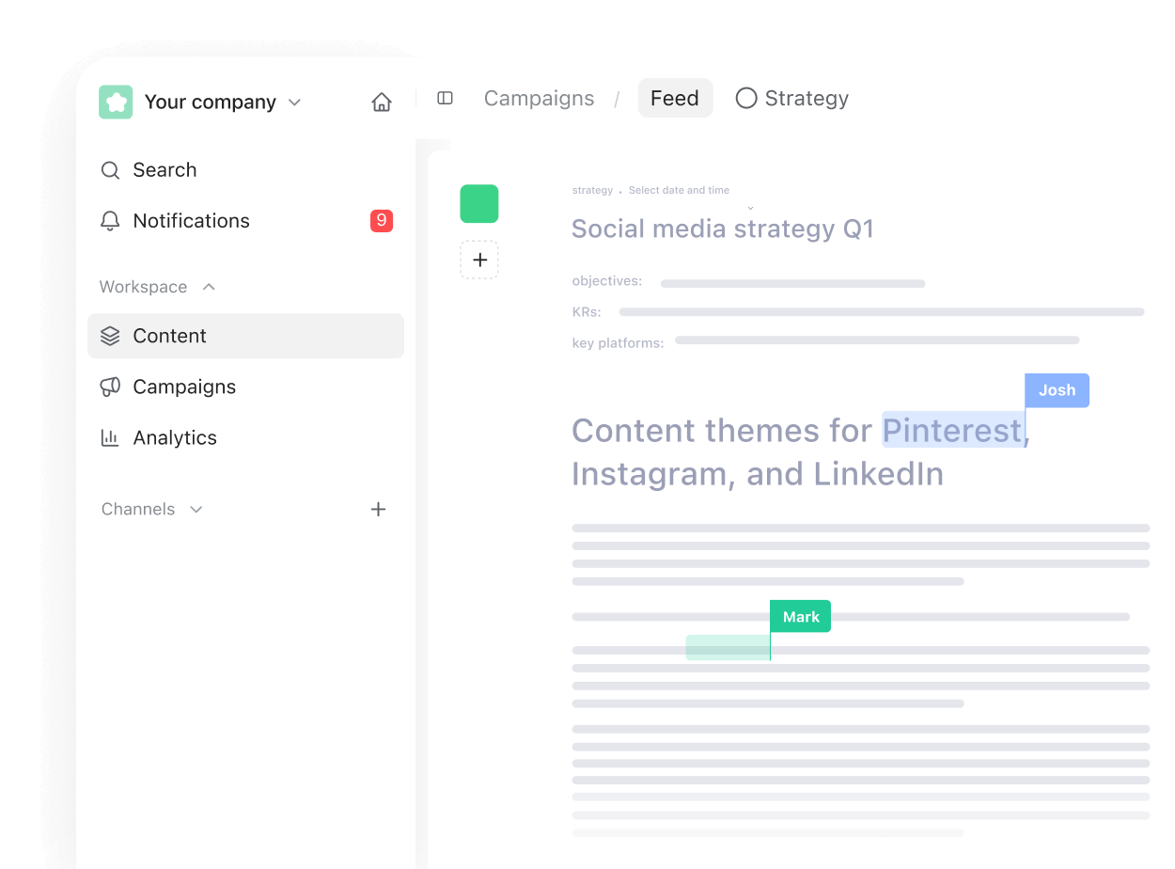This screenshot has width=1175, height=869.
Task: Click the Social media strategy Q1 title
Action: [722, 229]
